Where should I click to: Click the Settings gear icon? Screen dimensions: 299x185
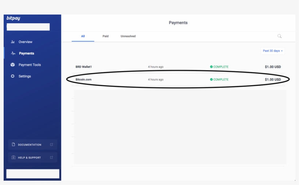coord(12,76)
